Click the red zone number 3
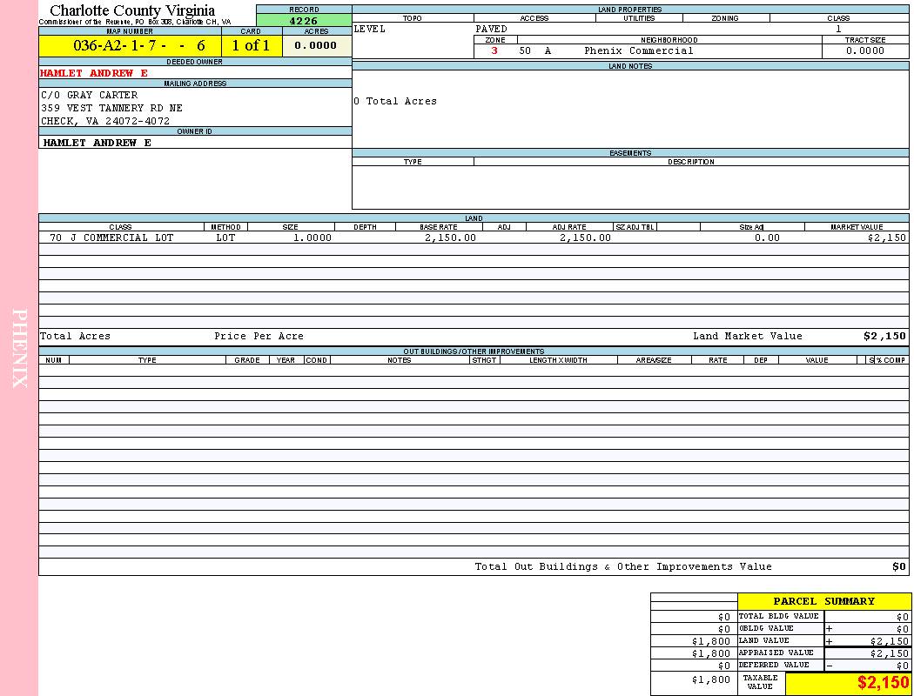914x696 pixels. click(494, 51)
